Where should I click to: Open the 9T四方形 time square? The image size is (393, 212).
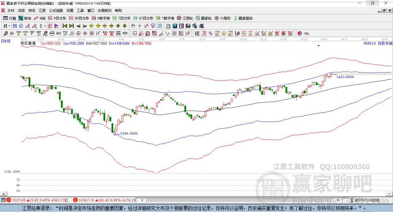tap(144, 18)
